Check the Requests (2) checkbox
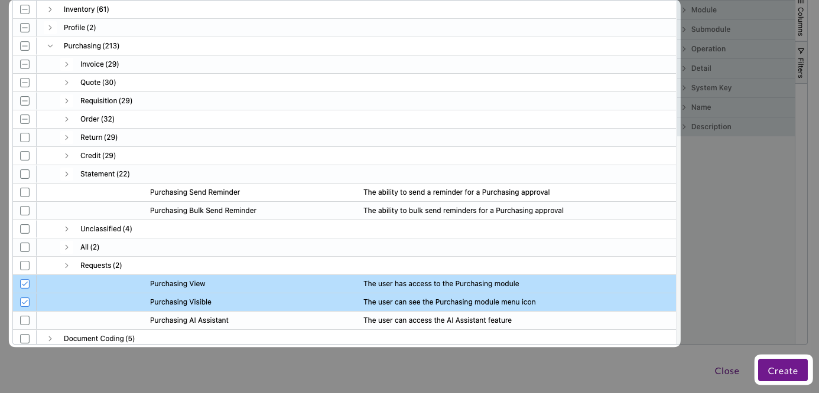 tap(25, 266)
